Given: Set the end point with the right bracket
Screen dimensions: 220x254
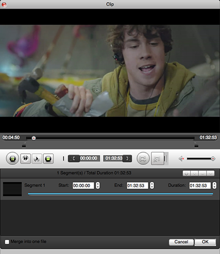Looking at the screenshot, I should point(127,158).
